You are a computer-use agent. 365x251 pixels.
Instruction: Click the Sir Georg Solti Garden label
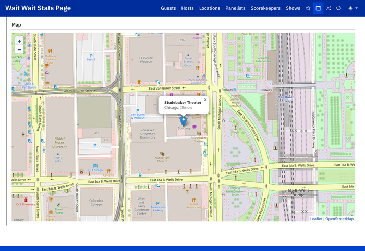pyautogui.click(x=263, y=60)
